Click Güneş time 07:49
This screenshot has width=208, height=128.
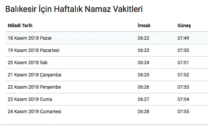pos(183,38)
